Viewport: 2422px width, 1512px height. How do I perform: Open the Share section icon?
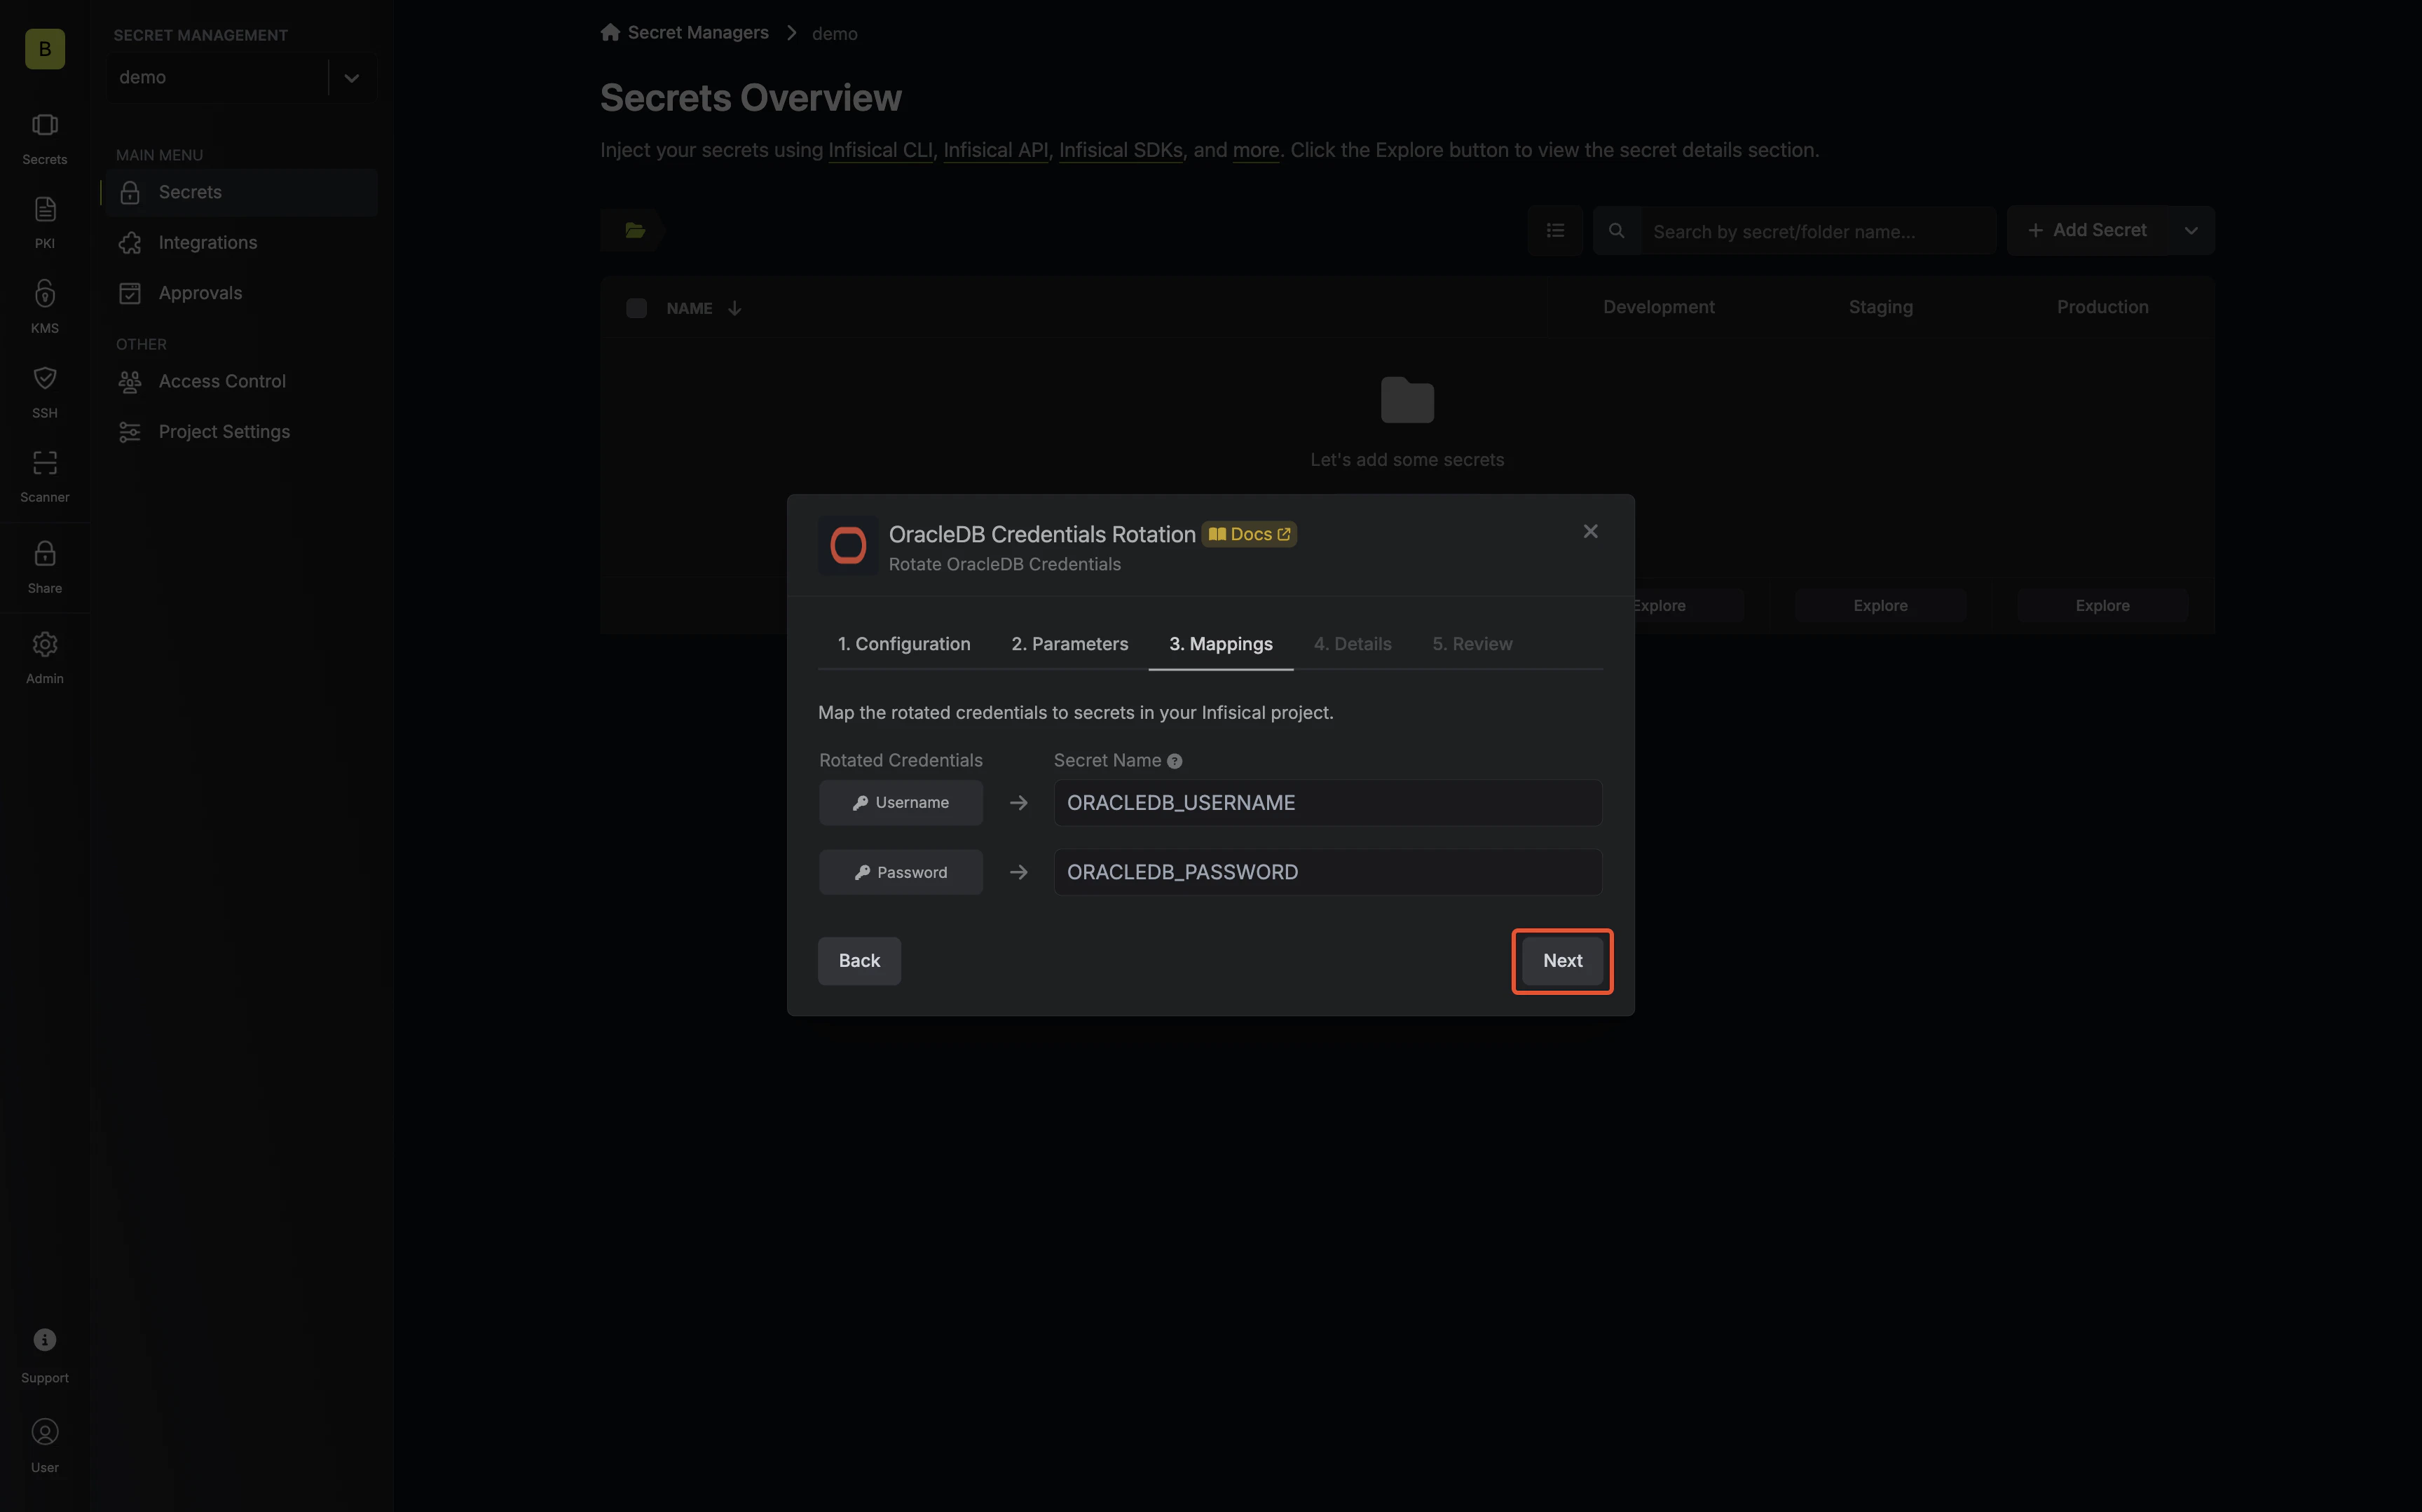pos(45,566)
